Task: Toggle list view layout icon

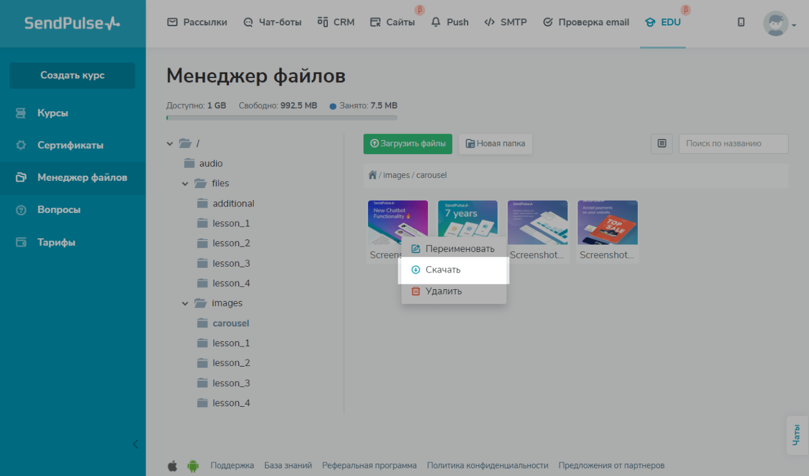Action: [x=662, y=144]
